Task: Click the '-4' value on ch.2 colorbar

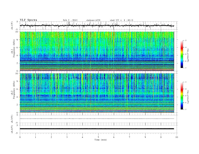Action: pyautogui.click(x=185, y=89)
